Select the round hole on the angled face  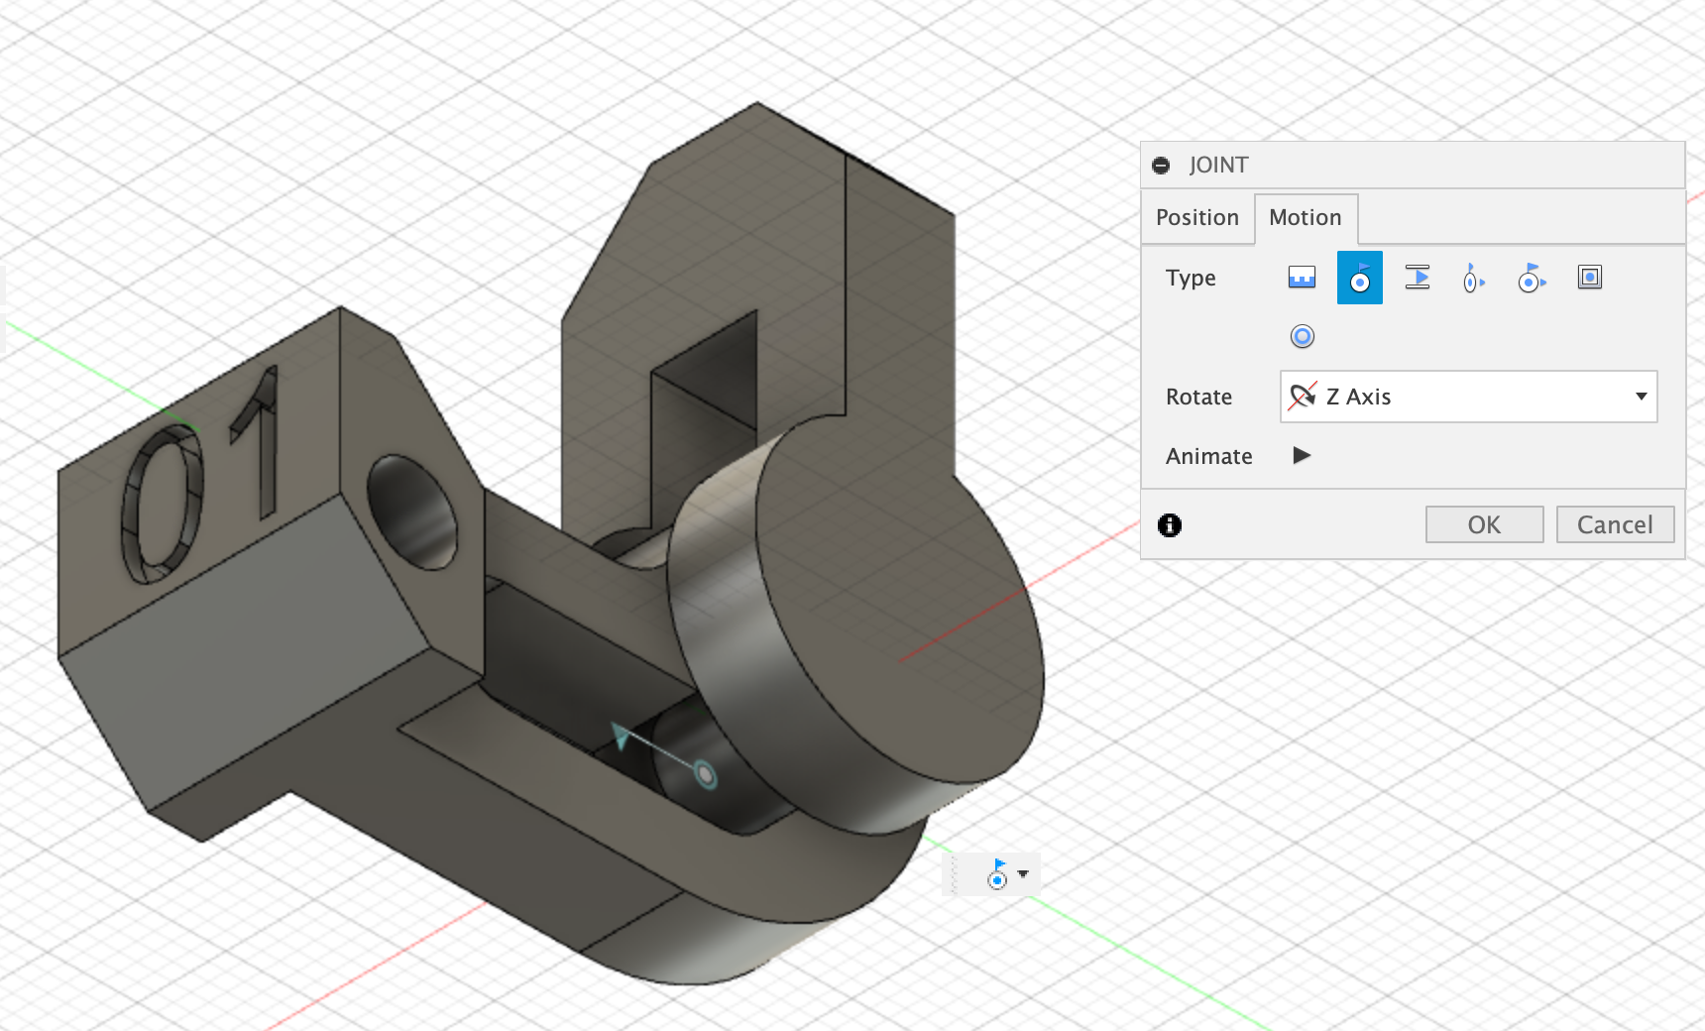(412, 513)
